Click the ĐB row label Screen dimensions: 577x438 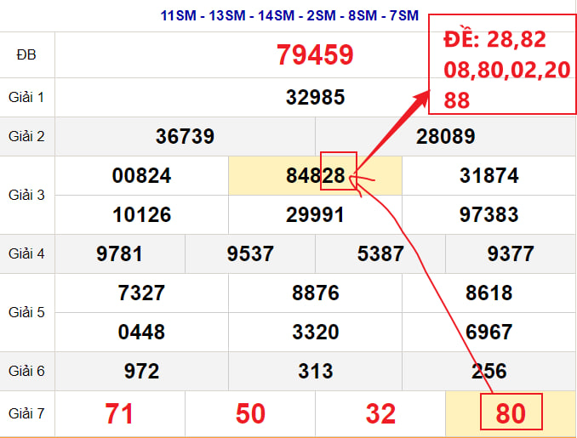click(x=26, y=55)
